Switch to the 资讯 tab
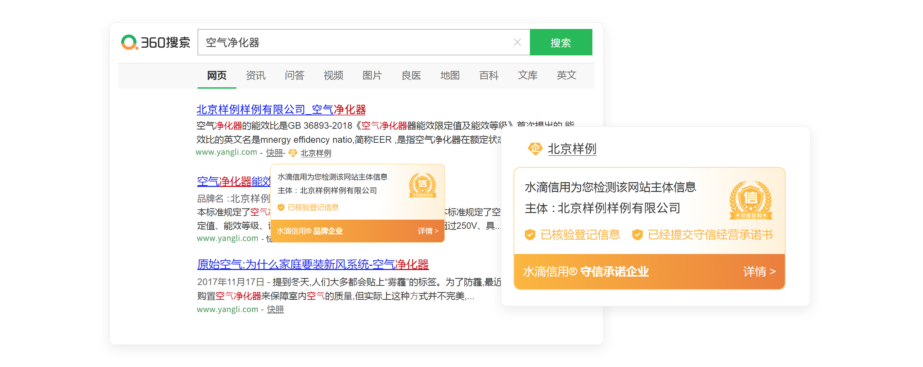The height and width of the screenshot is (367, 923). click(x=255, y=75)
